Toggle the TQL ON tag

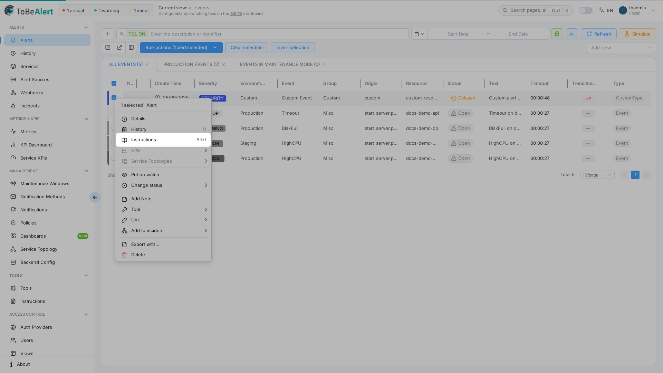[137, 34]
